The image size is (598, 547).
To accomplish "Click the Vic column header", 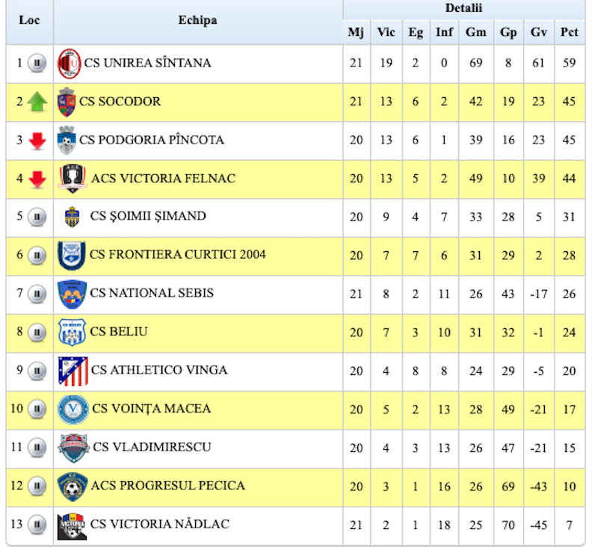I will point(386,32).
